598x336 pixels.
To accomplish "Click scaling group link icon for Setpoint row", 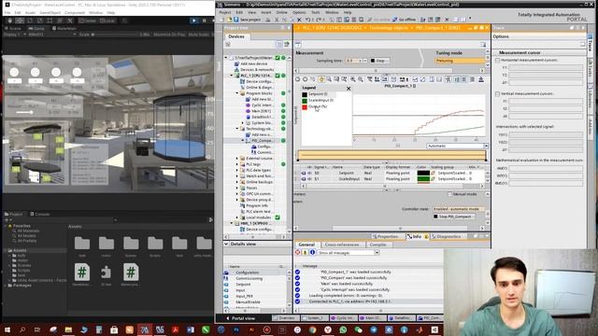I will 434,173.
